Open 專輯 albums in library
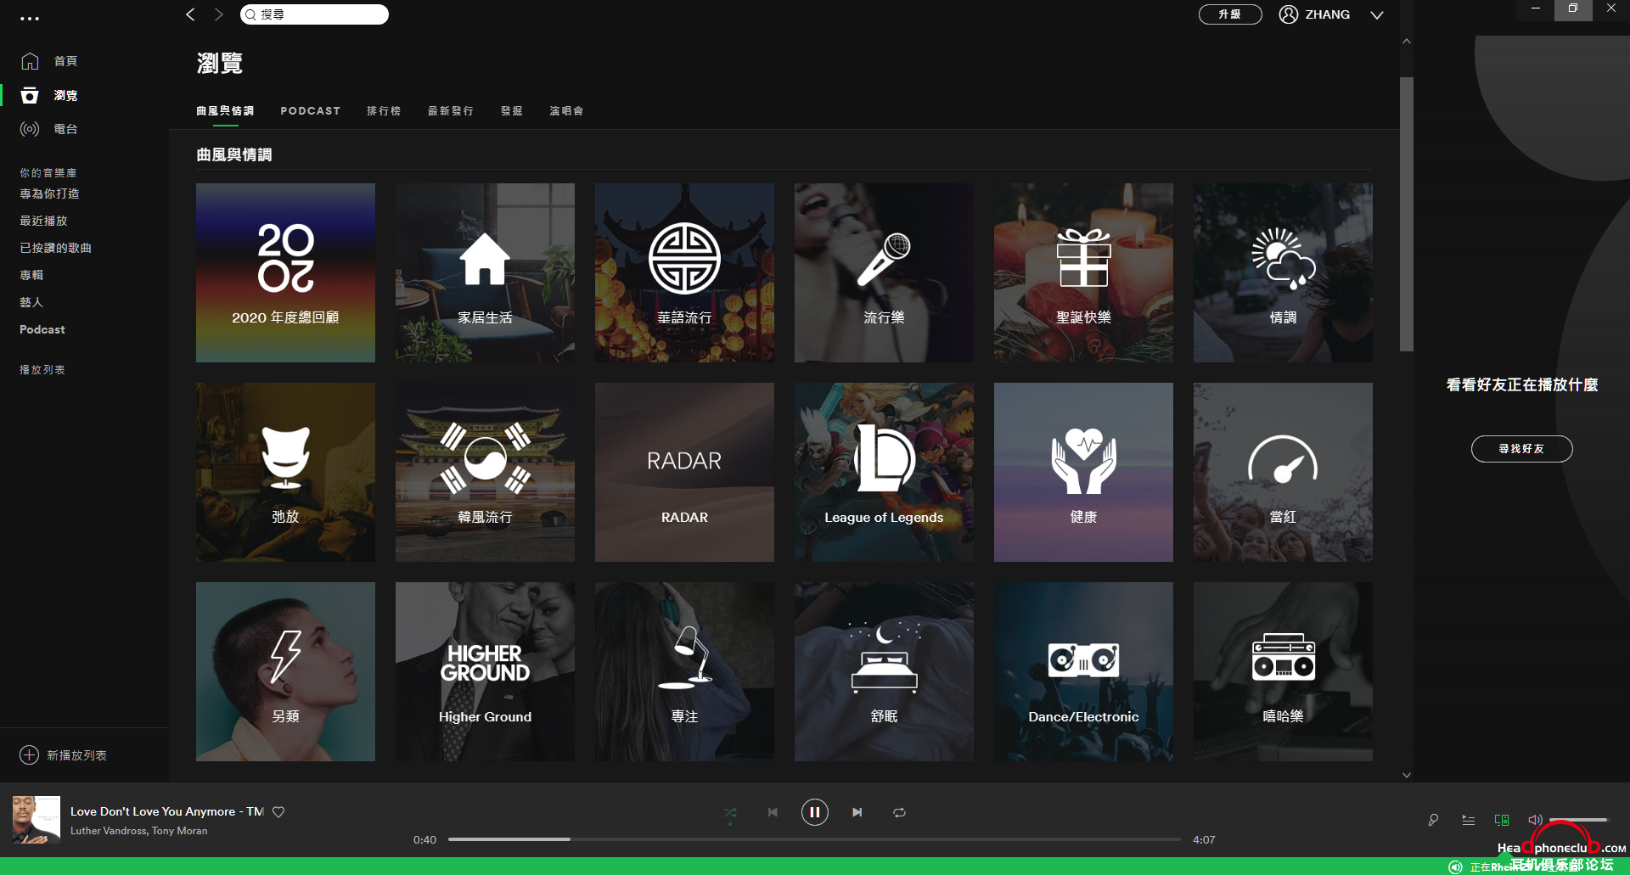1630x875 pixels. [31, 275]
